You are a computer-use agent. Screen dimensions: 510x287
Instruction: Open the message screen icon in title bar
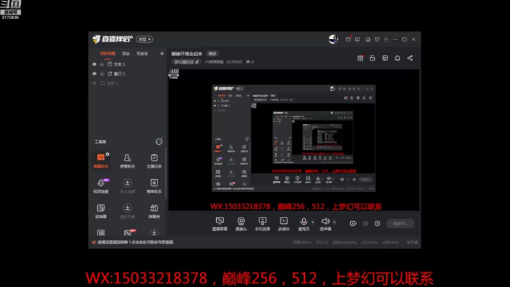[358, 40]
